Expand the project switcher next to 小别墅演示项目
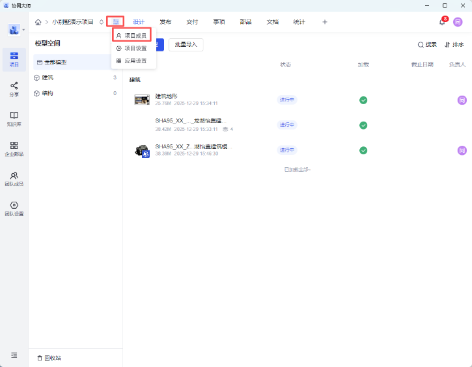Viewport: 472px width, 367px height. 101,22
